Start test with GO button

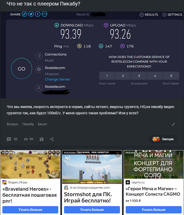pyautogui.click(x=22, y=69)
